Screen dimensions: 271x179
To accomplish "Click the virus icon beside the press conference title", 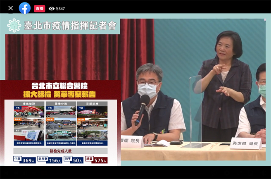I will click(14, 25).
